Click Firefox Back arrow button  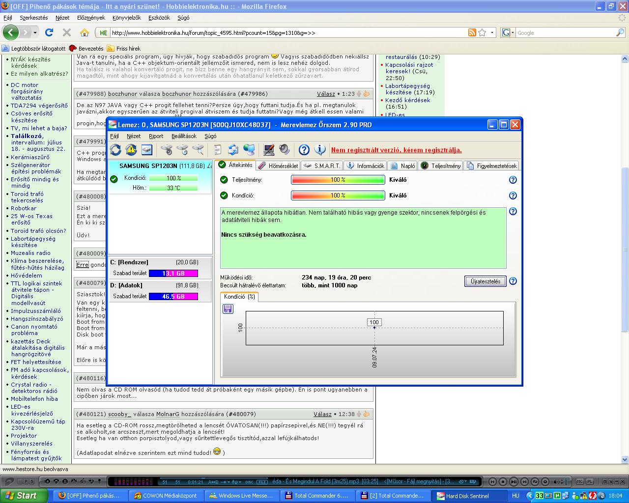[x=11, y=32]
